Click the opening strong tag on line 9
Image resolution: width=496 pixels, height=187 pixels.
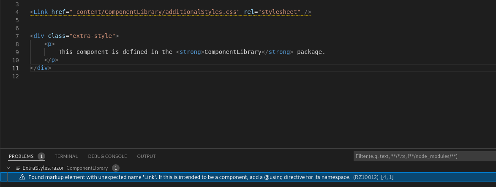click(191, 52)
